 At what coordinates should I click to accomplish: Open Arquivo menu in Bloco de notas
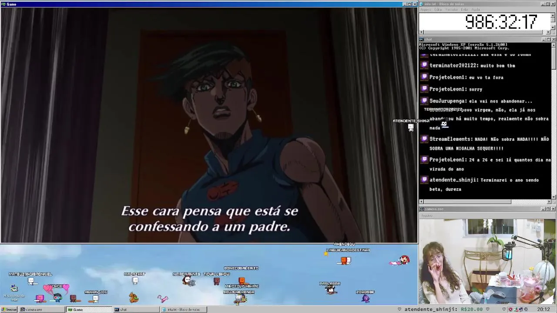pyautogui.click(x=426, y=10)
